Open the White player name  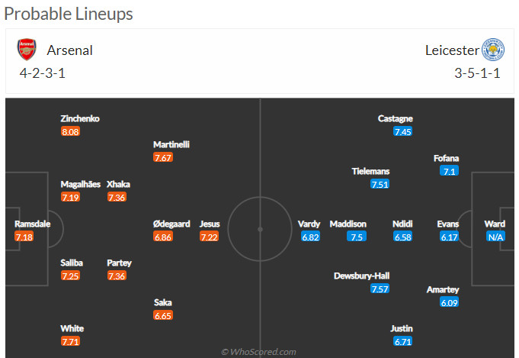[x=72, y=328]
